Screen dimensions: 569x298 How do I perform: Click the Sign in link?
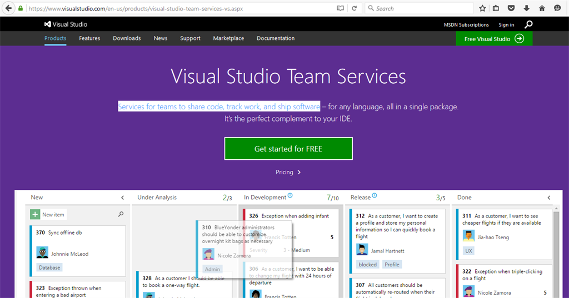(506, 25)
